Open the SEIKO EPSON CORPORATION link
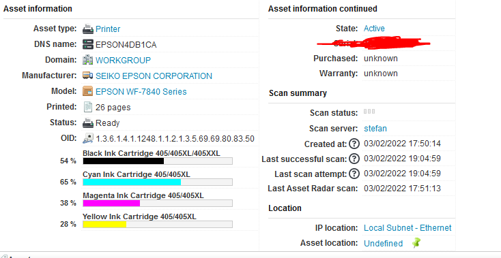 154,76
